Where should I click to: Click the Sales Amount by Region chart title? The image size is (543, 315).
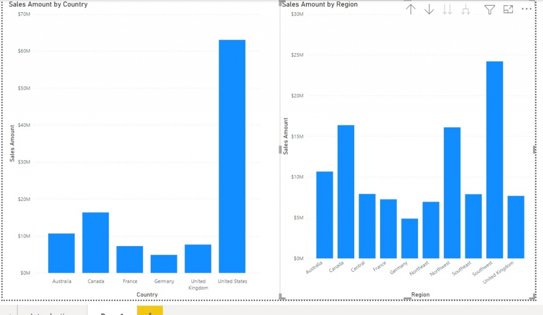point(320,4)
